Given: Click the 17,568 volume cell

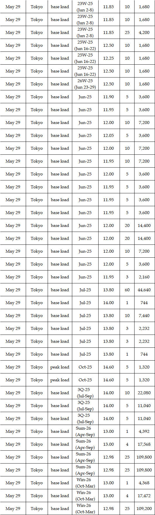Looking at the screenshot, I should coord(144,444).
